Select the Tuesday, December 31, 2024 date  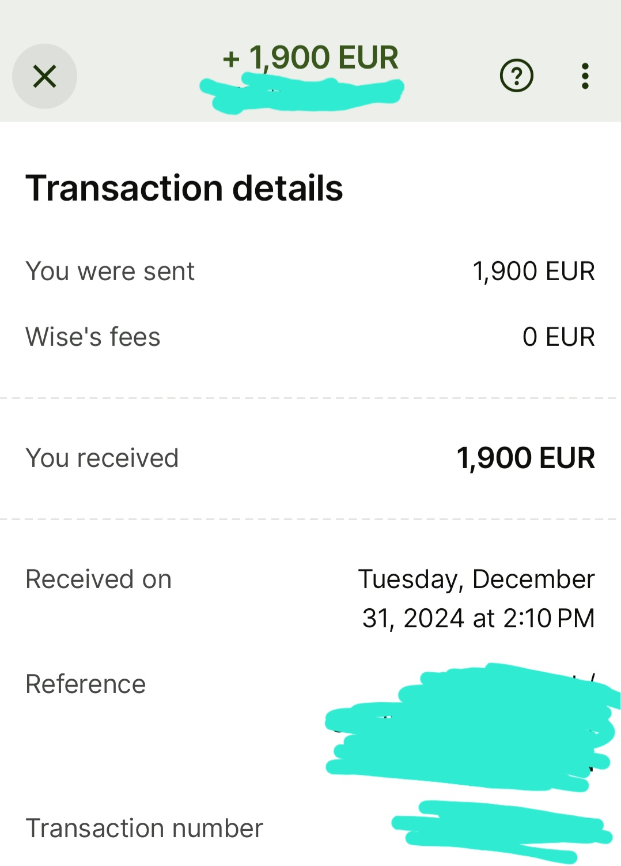(x=477, y=598)
